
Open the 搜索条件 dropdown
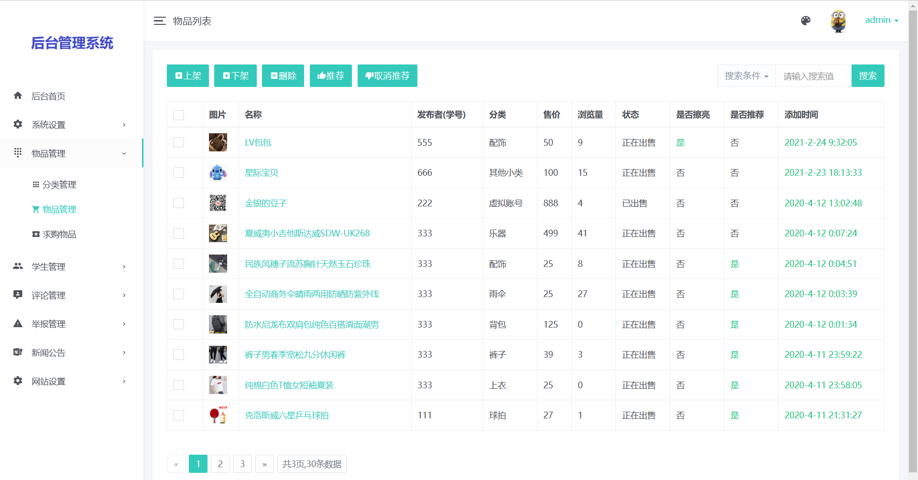point(746,75)
